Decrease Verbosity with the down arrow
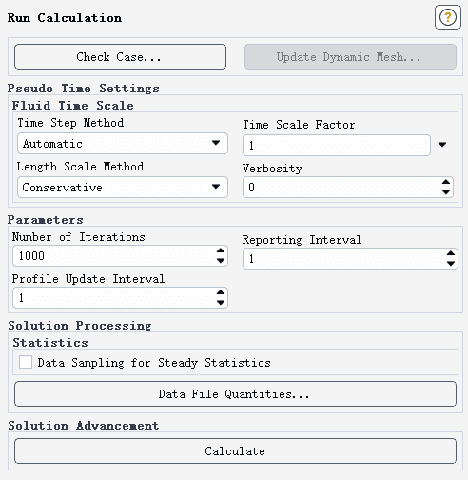This screenshot has height=480, width=468. [446, 191]
